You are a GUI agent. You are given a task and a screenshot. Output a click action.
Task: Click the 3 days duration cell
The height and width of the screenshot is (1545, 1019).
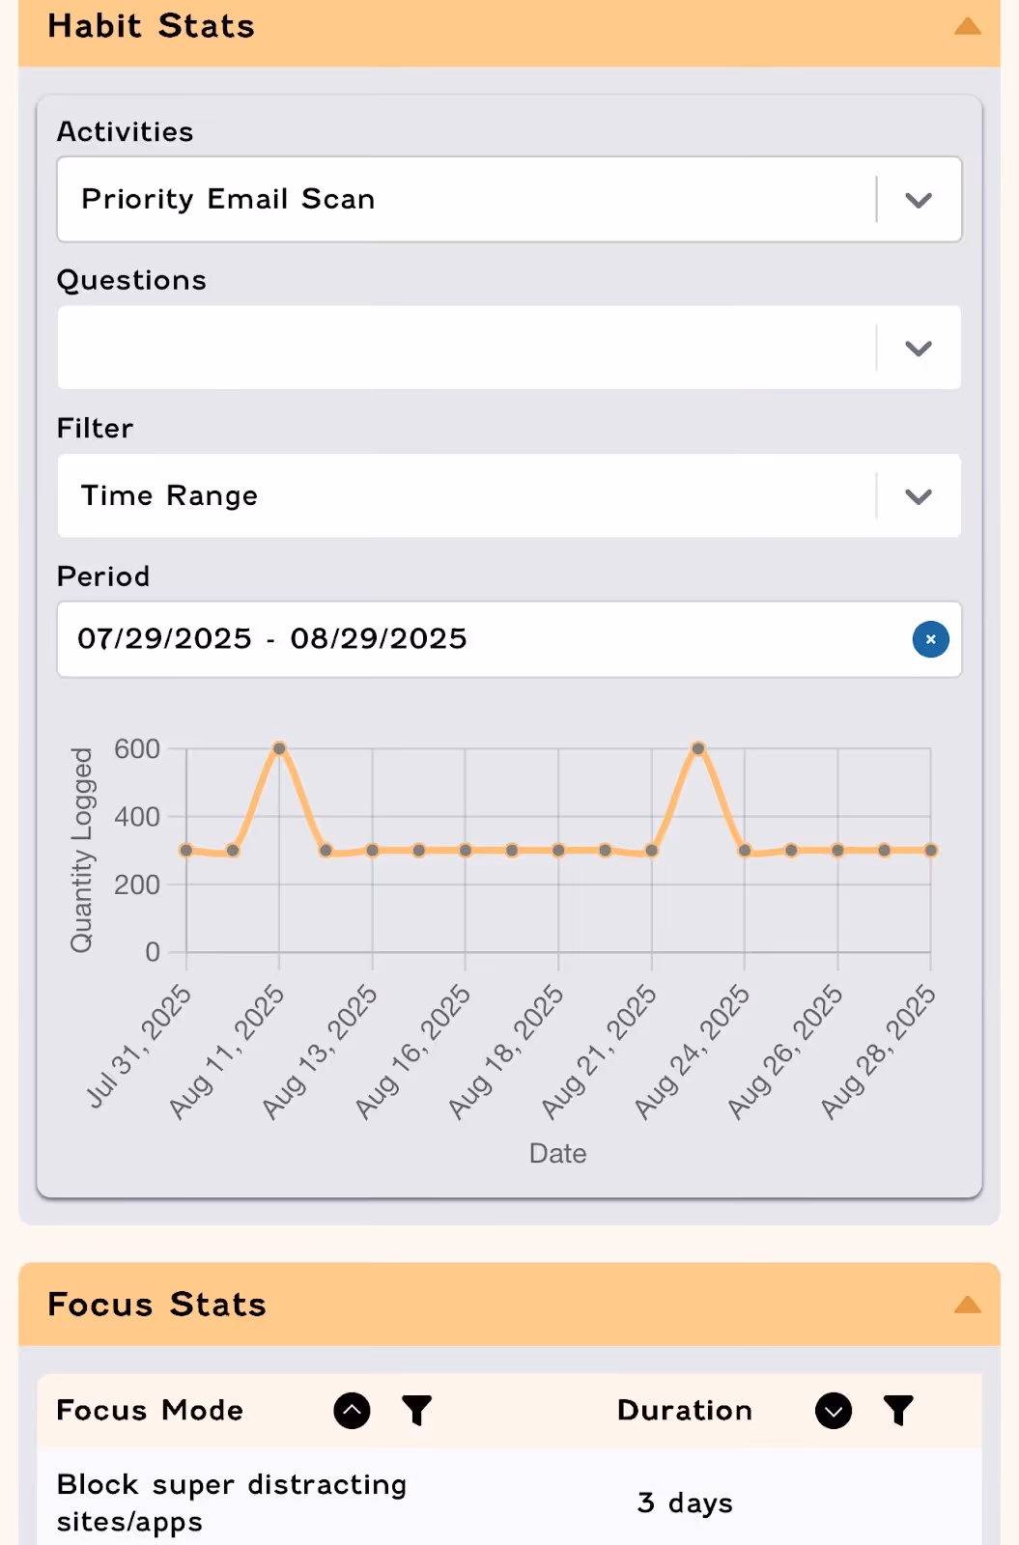(685, 1503)
